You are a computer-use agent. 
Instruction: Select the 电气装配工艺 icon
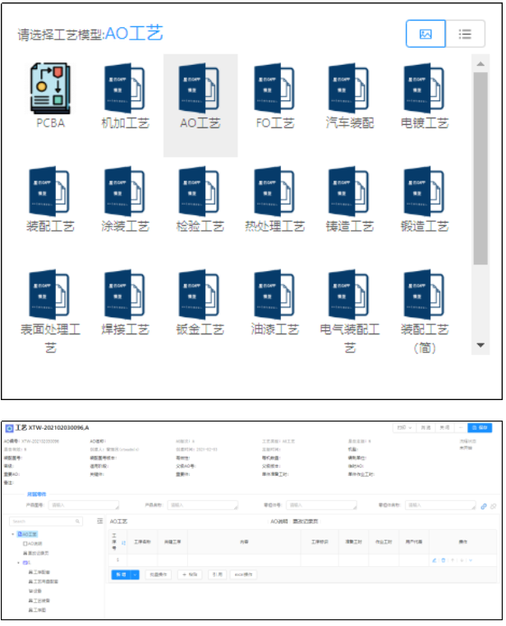point(349,294)
